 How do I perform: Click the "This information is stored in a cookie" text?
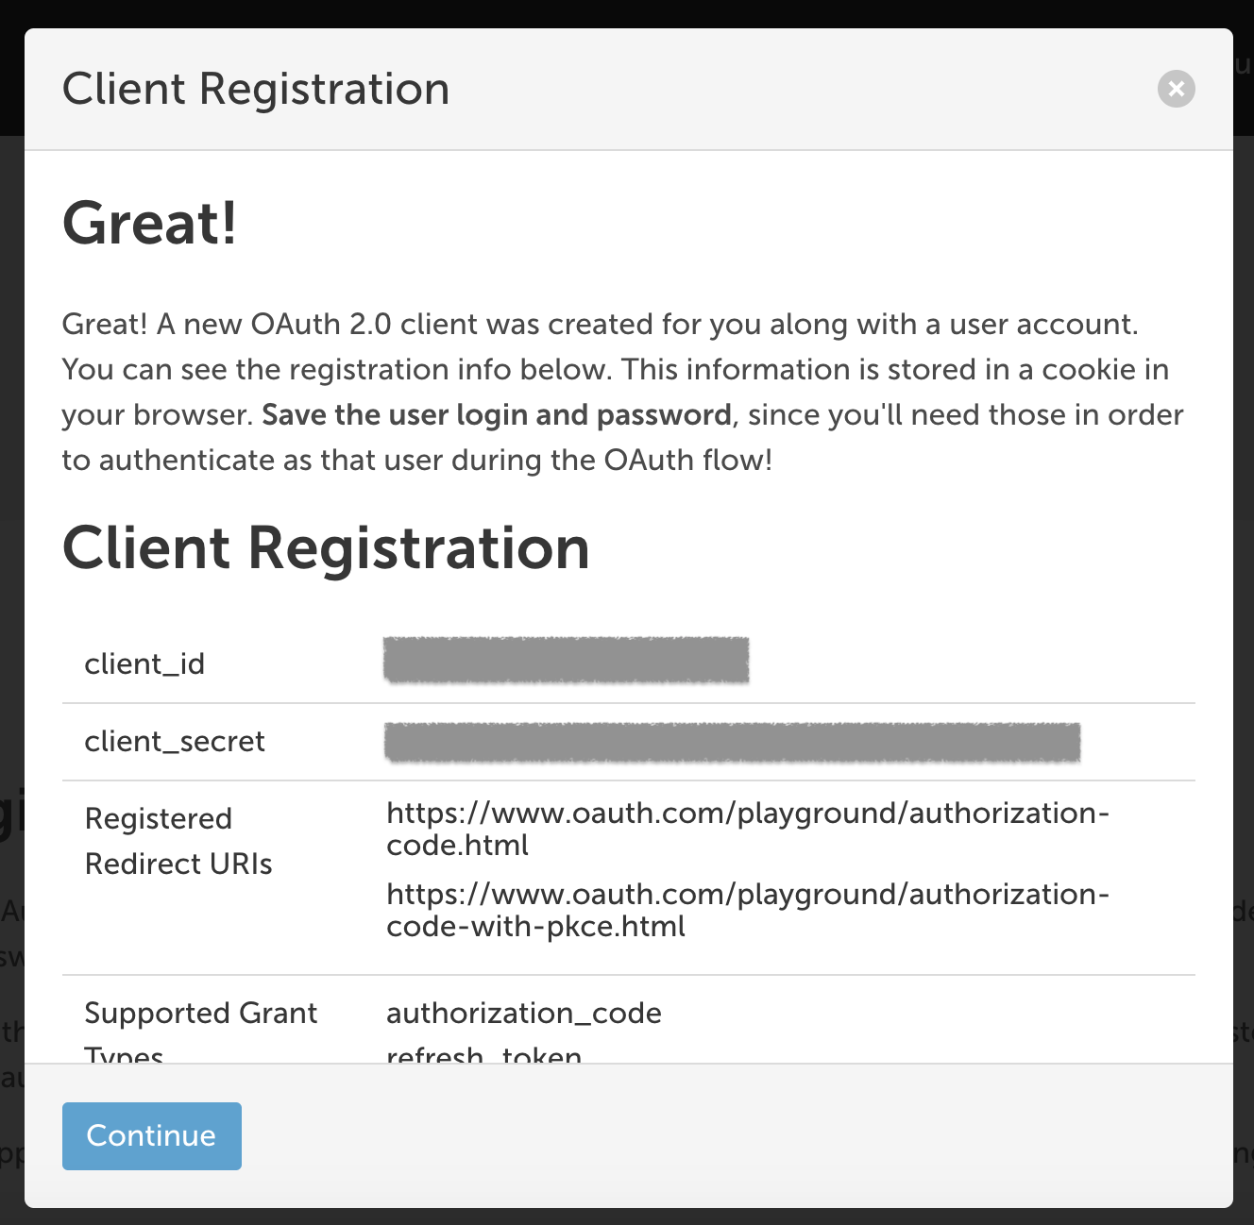click(x=894, y=370)
